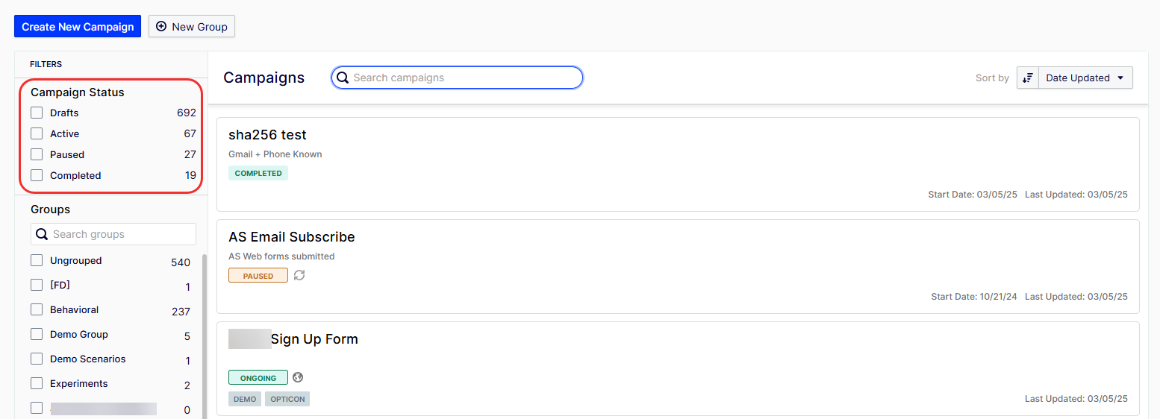
Task: Open the sha256 test campaign
Action: [x=267, y=135]
